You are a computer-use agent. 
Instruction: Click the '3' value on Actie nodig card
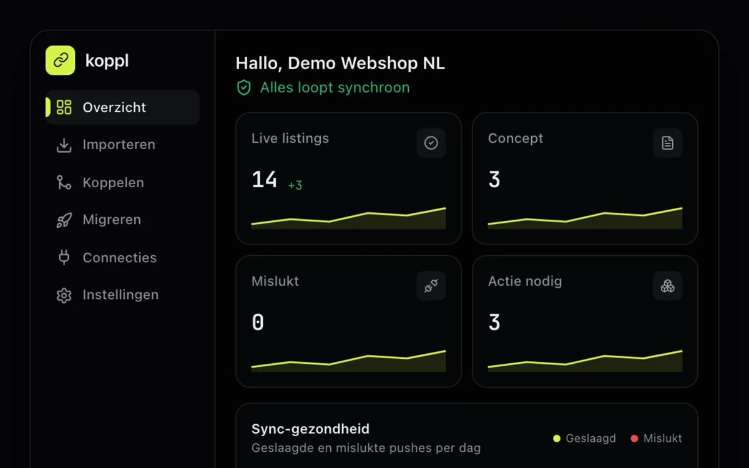[x=494, y=323]
